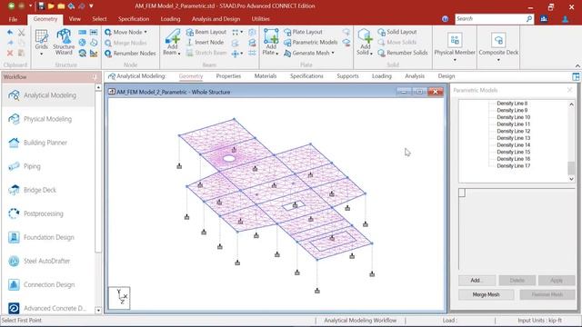The width and height of the screenshot is (582, 327).
Task: Click Renumber Nodes in the Node group
Action: (x=130, y=54)
